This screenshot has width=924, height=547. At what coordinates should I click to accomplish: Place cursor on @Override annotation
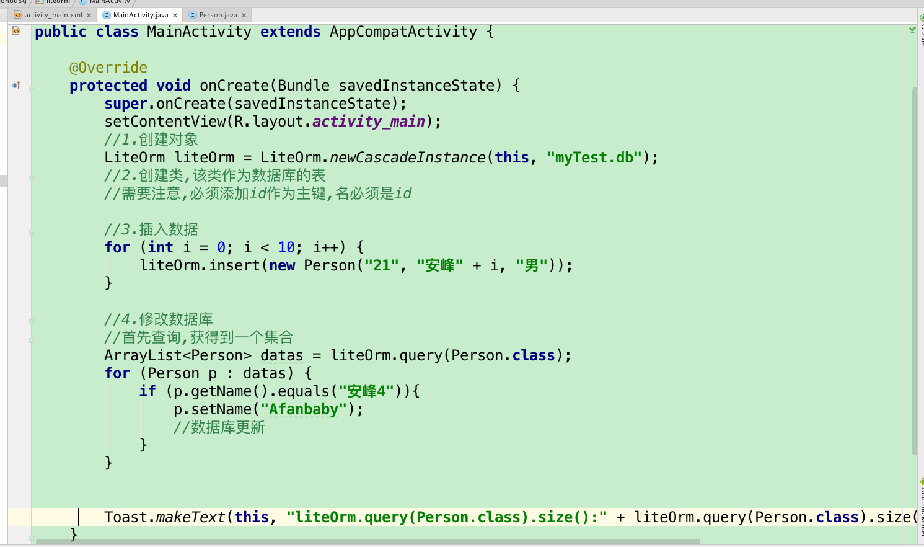tap(108, 68)
